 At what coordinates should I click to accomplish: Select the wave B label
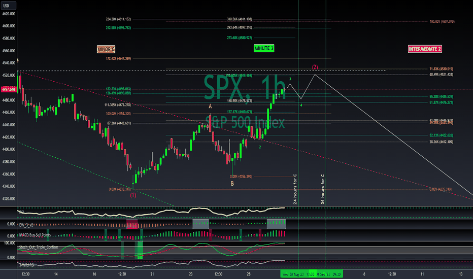tap(232, 184)
